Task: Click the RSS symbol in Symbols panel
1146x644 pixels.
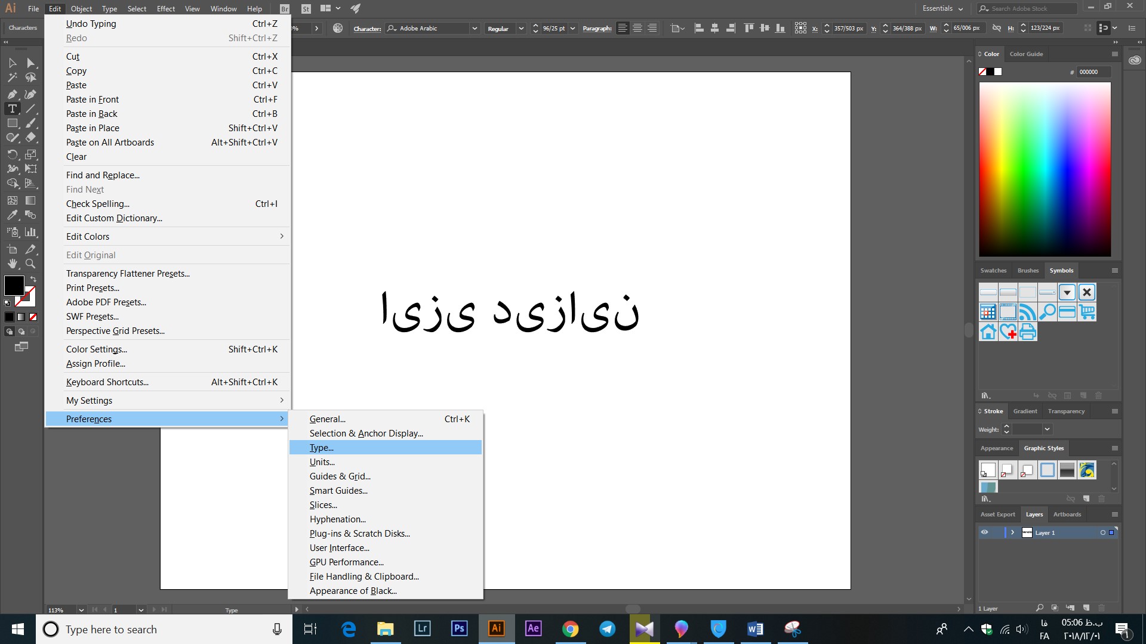Action: (1028, 312)
